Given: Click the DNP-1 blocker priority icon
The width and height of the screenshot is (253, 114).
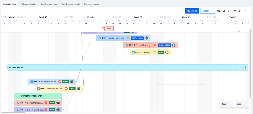Looking at the screenshot, I should (x=66, y=88).
